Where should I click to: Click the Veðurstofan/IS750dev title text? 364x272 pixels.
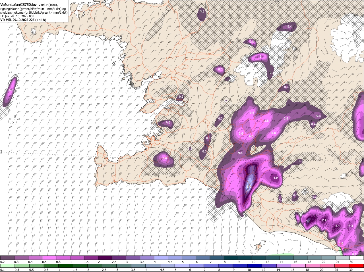[x=18, y=5]
